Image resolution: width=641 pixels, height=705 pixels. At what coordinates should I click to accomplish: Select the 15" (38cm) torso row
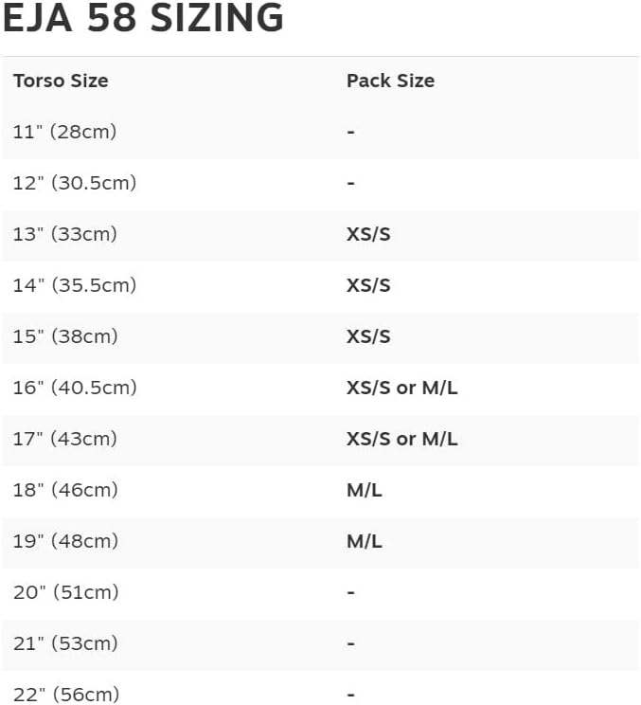[320, 336]
